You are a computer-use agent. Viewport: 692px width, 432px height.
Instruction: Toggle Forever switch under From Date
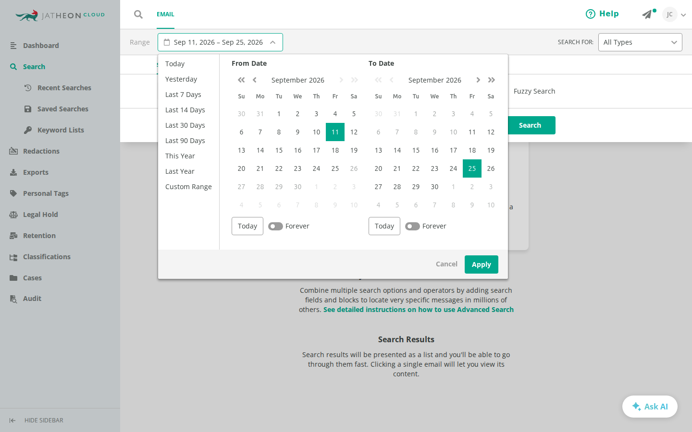275,226
